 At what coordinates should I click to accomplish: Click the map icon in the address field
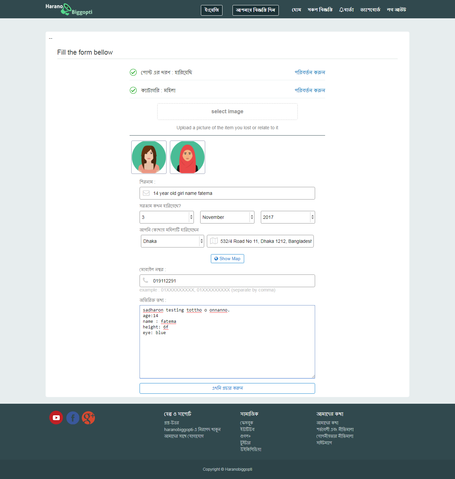point(214,241)
